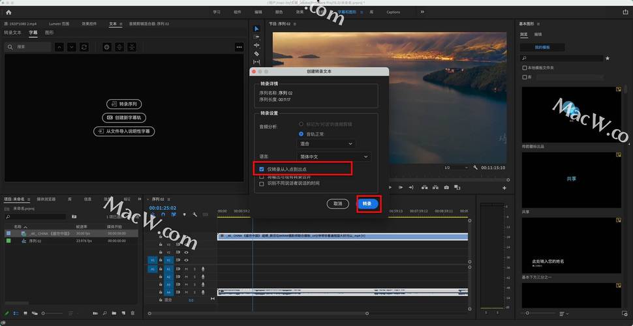Select the Razor tool in toolbar
Viewport: 633px width, 326px height.
256,53
